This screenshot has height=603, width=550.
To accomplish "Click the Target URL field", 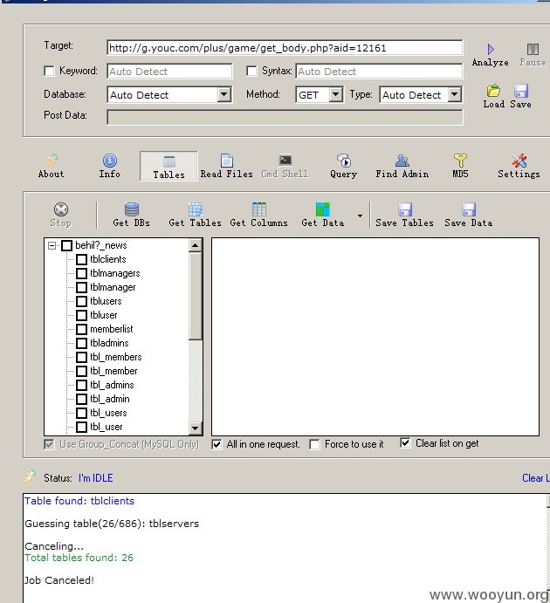I will (x=285, y=48).
